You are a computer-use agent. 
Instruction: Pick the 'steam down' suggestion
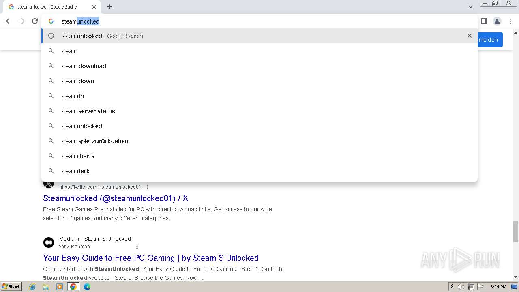[259, 81]
